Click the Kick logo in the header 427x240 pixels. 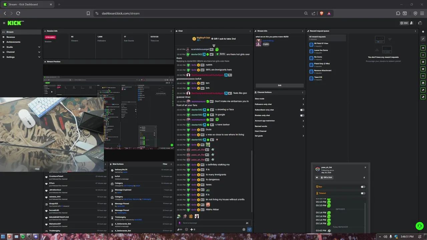click(15, 23)
